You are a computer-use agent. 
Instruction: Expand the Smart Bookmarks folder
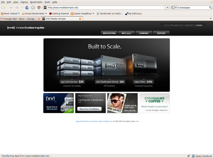click(x=34, y=13)
